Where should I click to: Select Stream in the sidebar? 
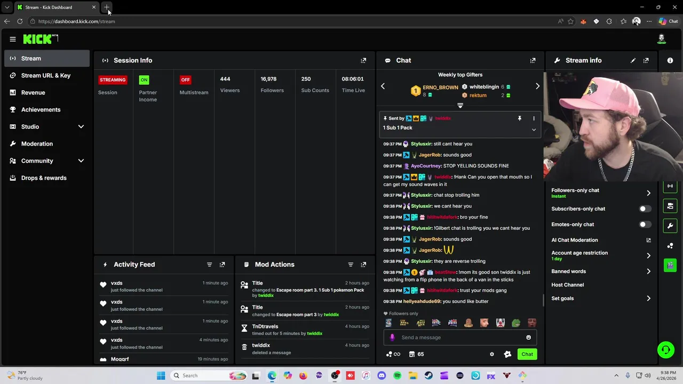[x=47, y=58]
